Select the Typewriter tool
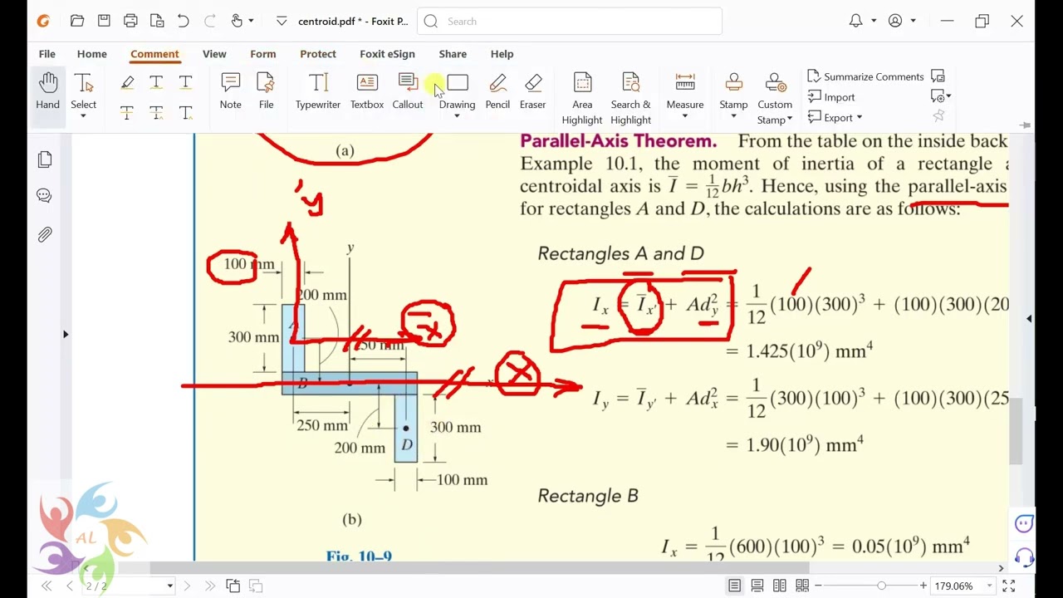This screenshot has height=598, width=1063. coord(318,91)
